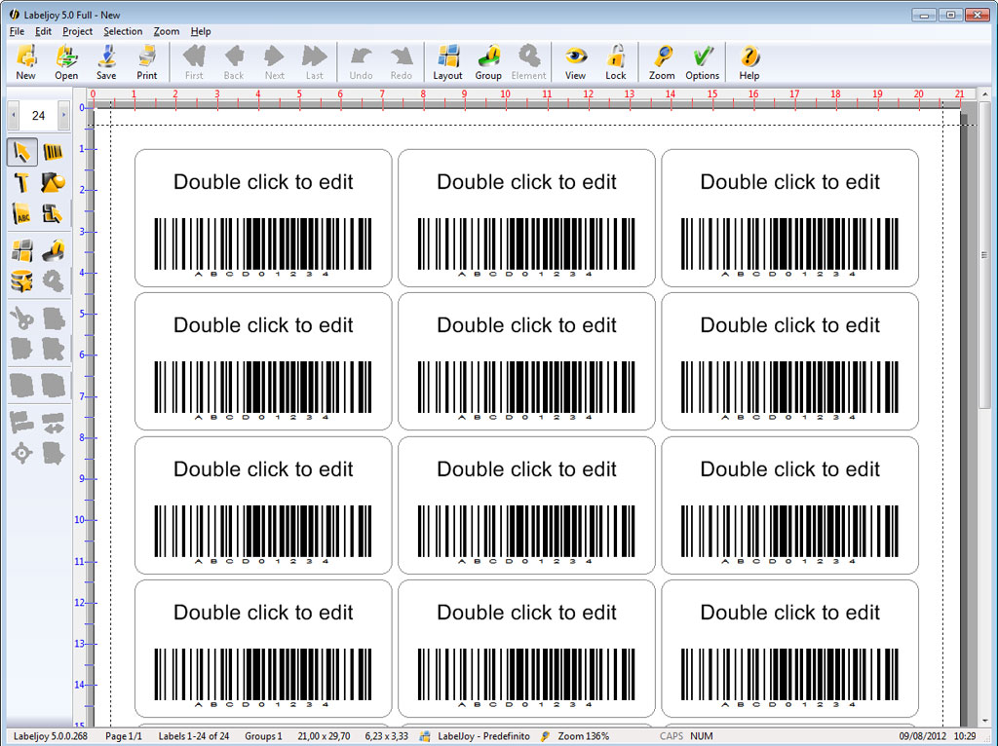Open the Project menu
The height and width of the screenshot is (746, 998).
click(x=78, y=31)
